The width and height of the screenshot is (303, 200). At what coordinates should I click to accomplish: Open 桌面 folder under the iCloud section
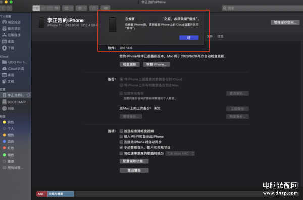[x=8, y=75]
